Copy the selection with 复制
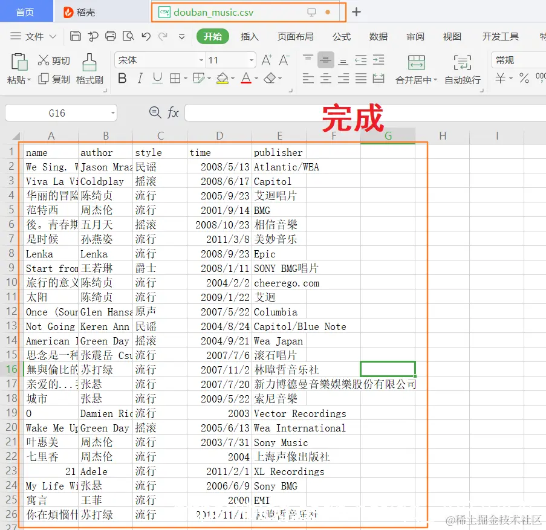 pyautogui.click(x=54, y=79)
